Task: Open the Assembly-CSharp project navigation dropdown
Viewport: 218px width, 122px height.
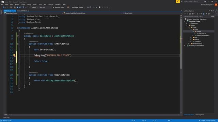Action: [x=33, y=13]
